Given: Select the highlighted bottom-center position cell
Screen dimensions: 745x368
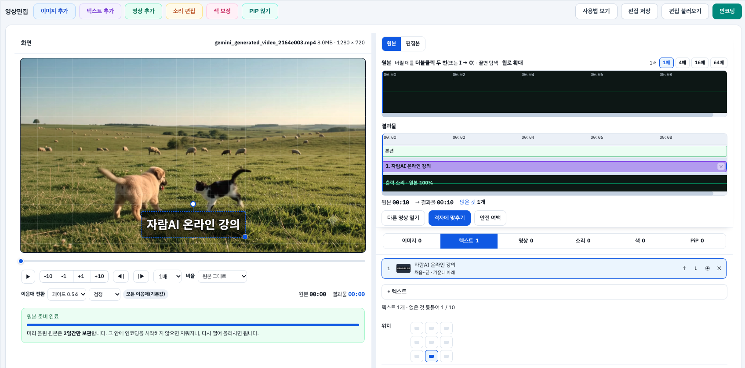Looking at the screenshot, I should coord(432,356).
